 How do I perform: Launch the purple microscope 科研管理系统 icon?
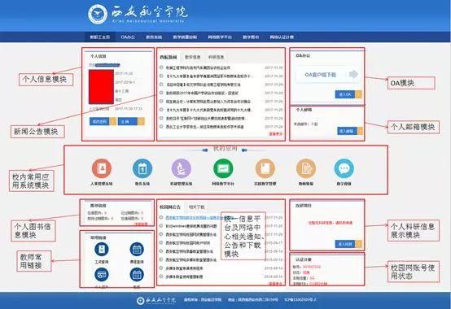[182, 168]
